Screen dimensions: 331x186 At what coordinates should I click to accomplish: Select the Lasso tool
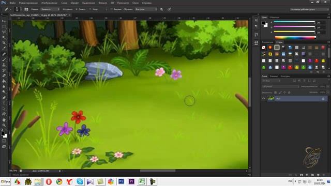[x=4, y=32]
